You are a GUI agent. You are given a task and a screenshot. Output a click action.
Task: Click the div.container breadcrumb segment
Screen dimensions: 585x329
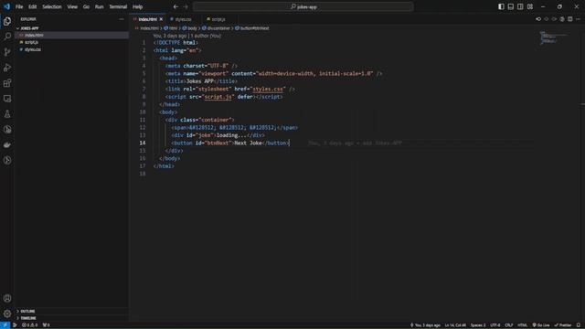[217, 28]
